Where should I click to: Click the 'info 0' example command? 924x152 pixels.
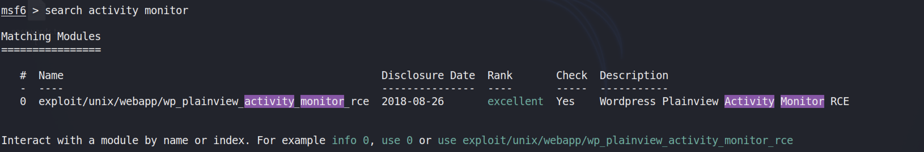tap(350, 140)
